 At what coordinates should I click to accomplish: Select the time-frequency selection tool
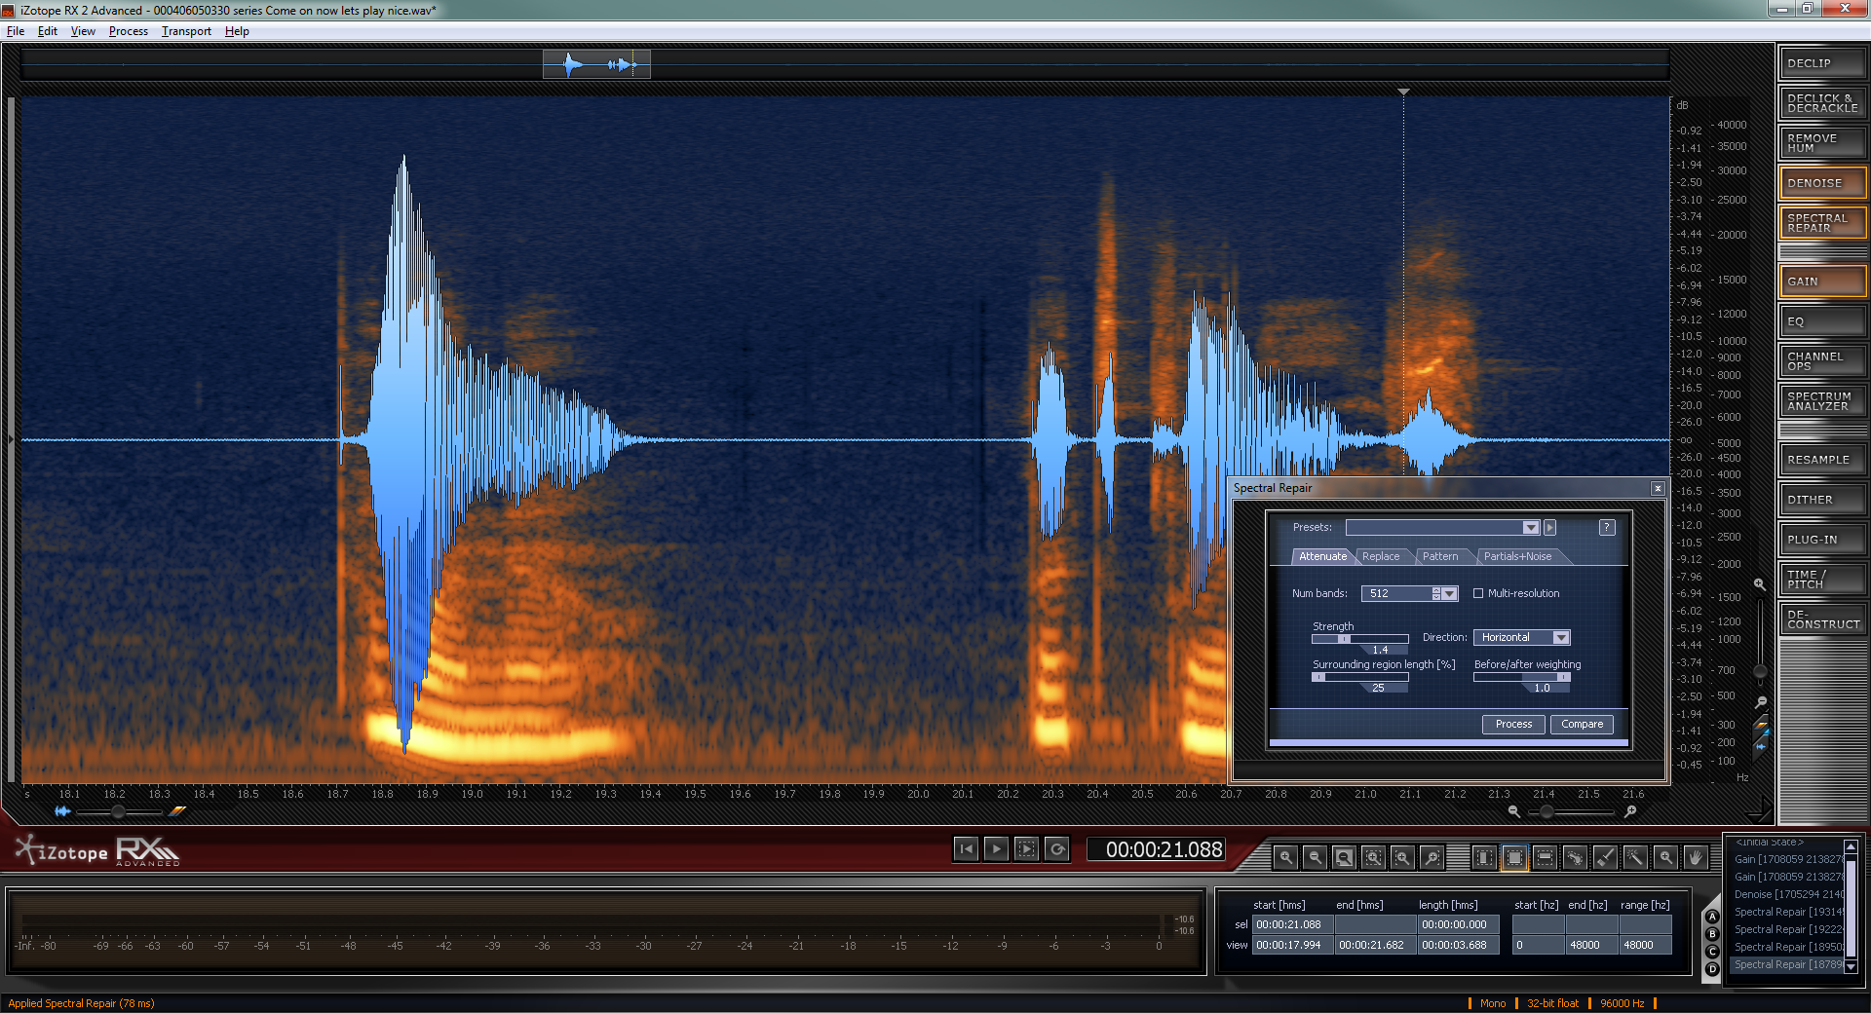(x=1514, y=857)
